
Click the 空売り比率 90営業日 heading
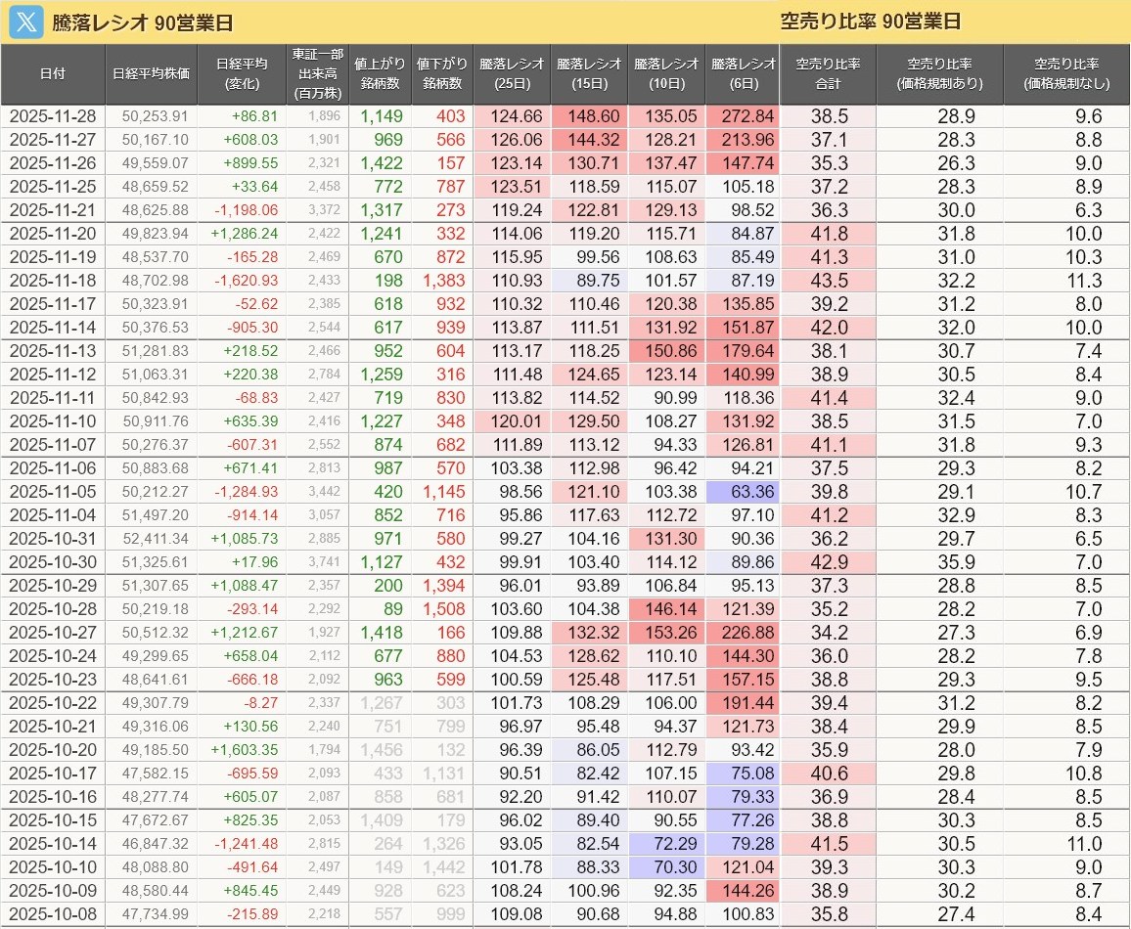click(x=870, y=22)
